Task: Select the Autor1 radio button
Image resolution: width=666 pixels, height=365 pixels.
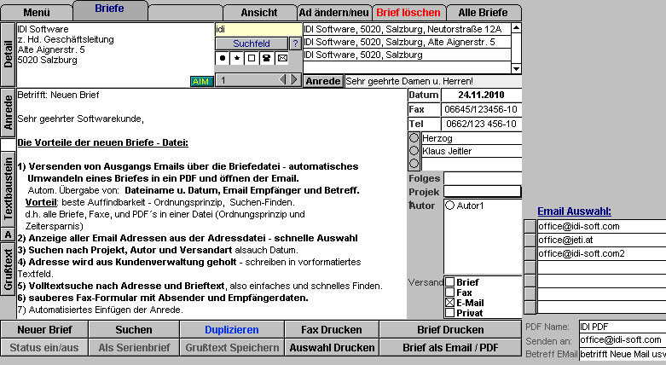Action: 449,206
